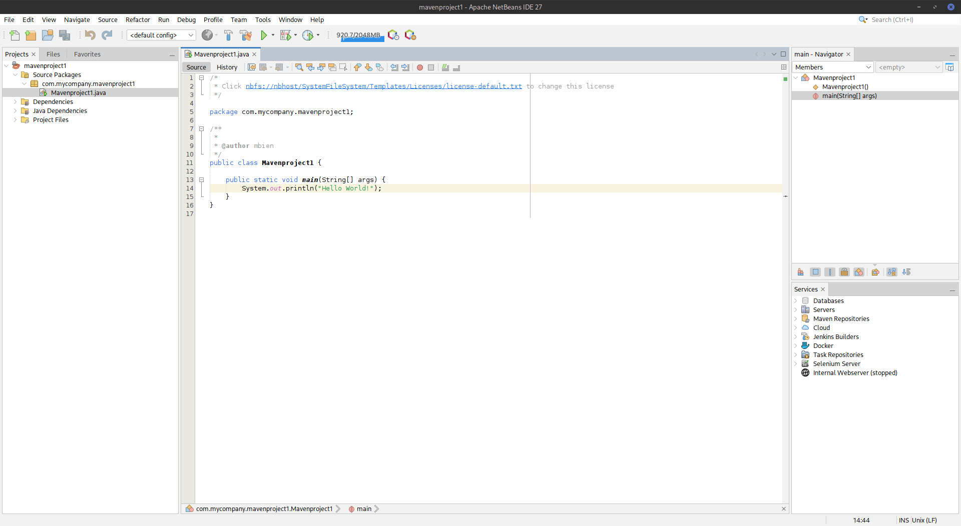961x526 pixels.
Task: Click the Undo arrow icon
Action: tap(90, 35)
